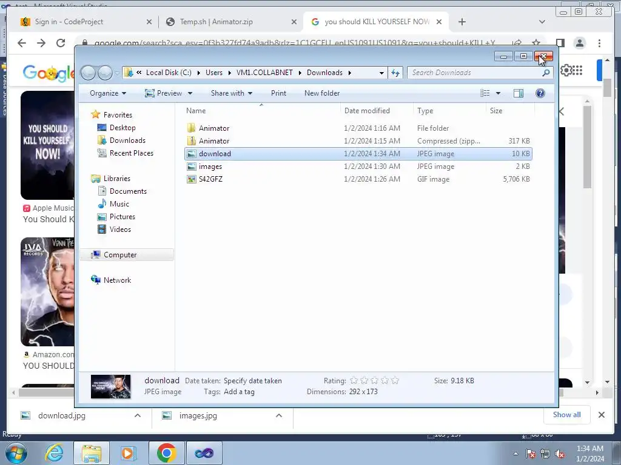Close the Temp.sh Chrome tab
The height and width of the screenshot is (465, 621).
(294, 22)
